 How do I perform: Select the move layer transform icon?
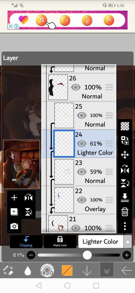coord(125,155)
